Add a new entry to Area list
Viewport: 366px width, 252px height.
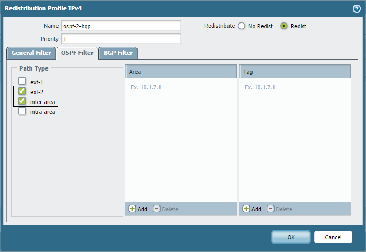click(x=138, y=209)
